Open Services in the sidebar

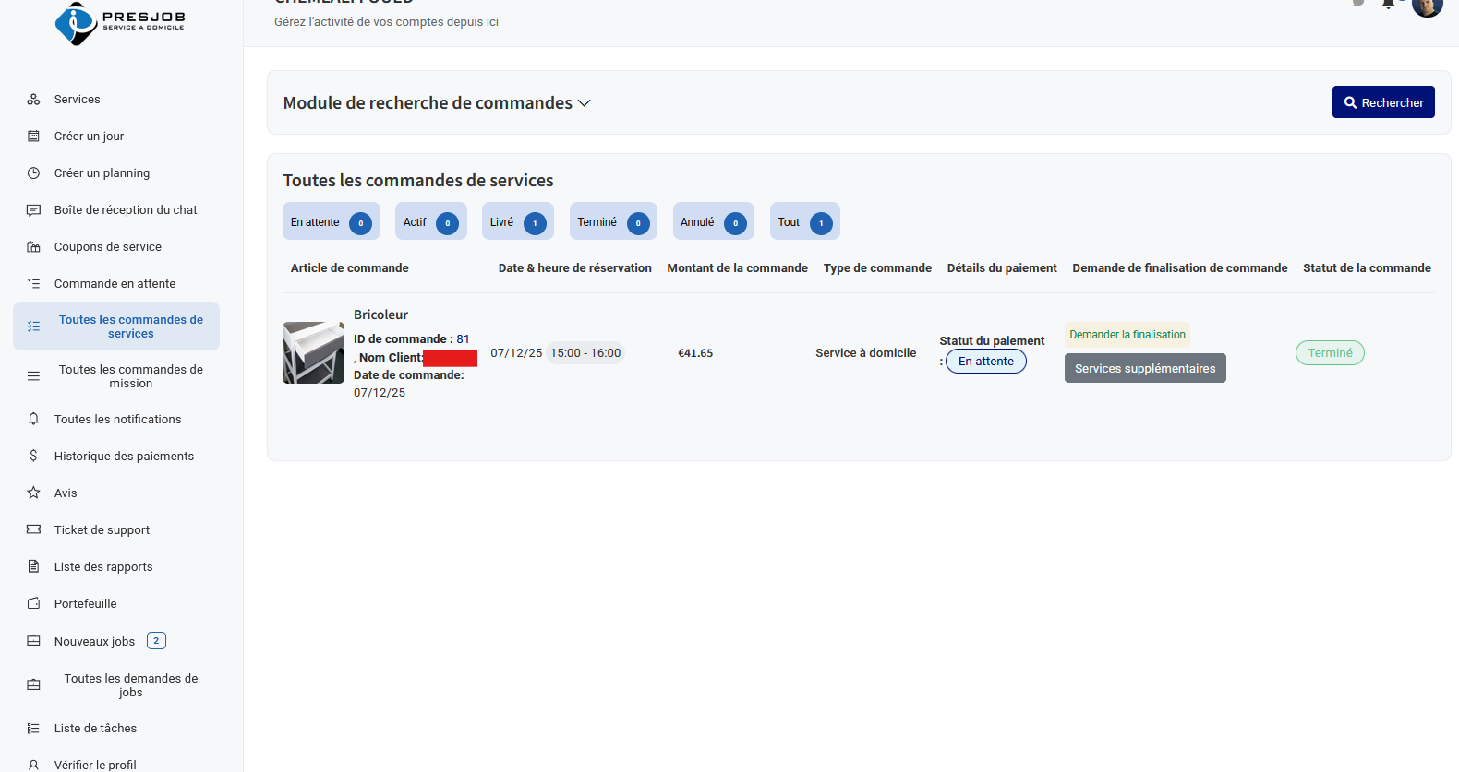tap(78, 100)
